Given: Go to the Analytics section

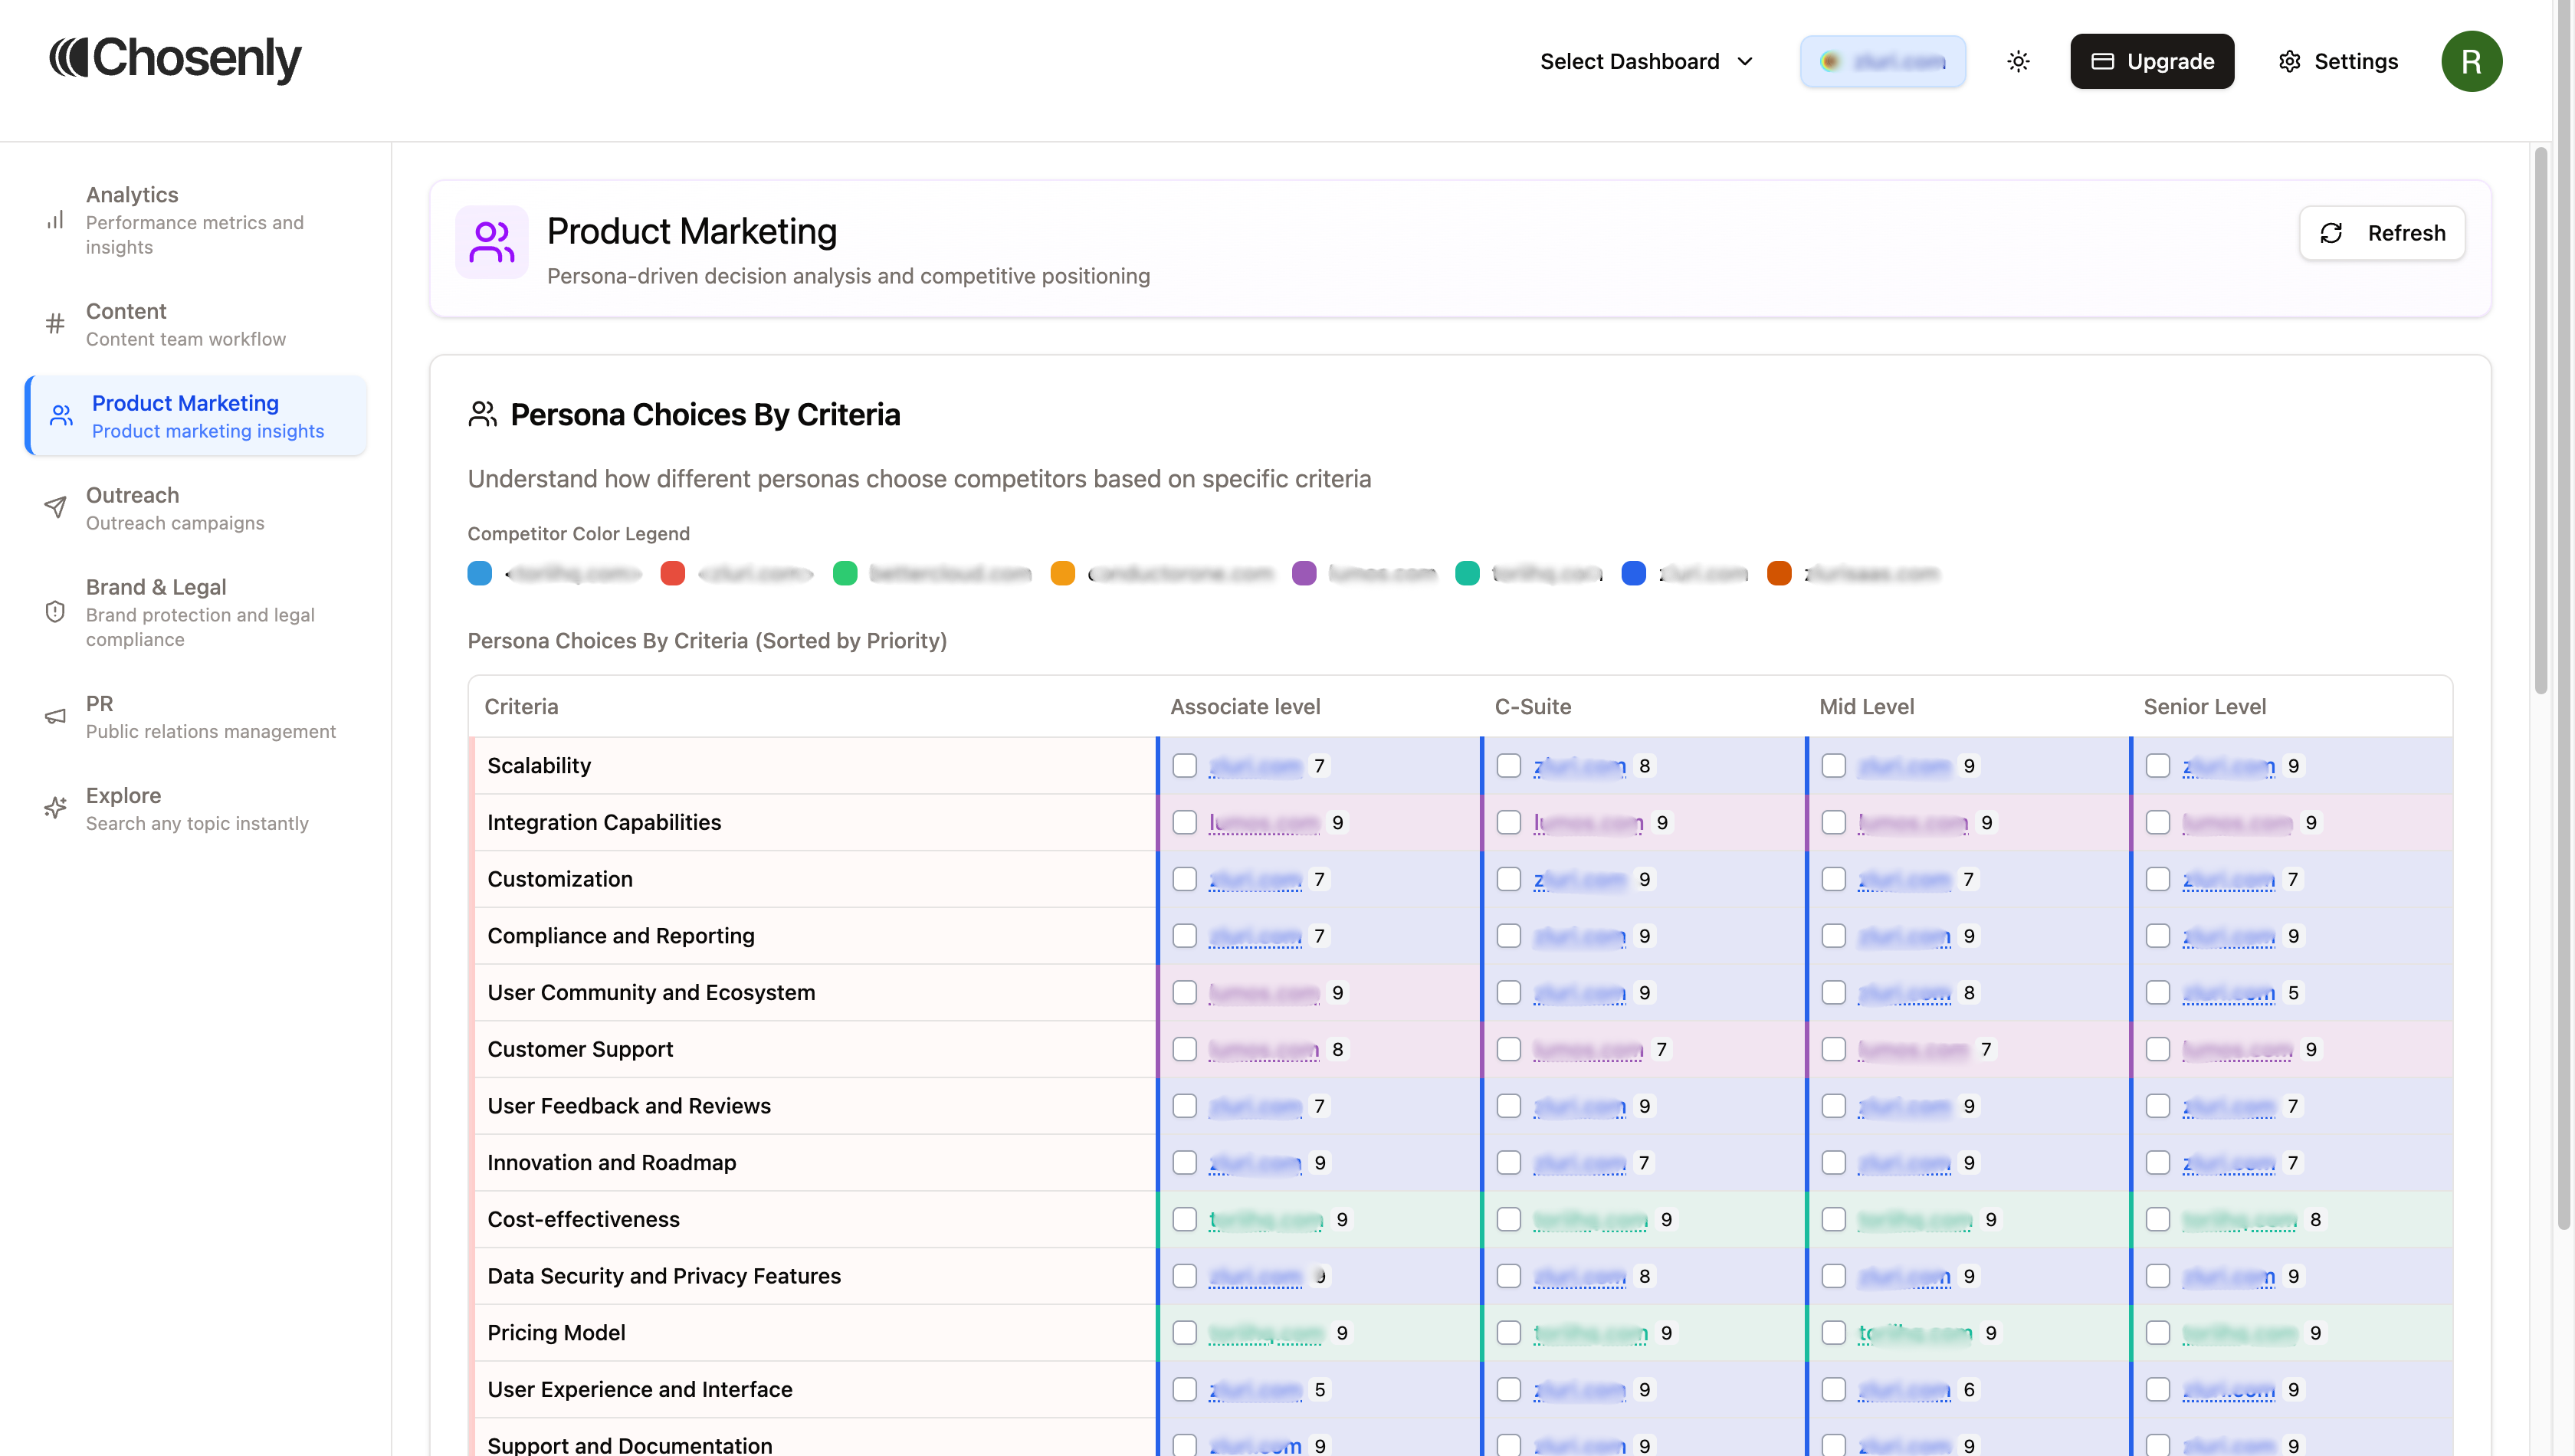Looking at the screenshot, I should tap(195, 220).
